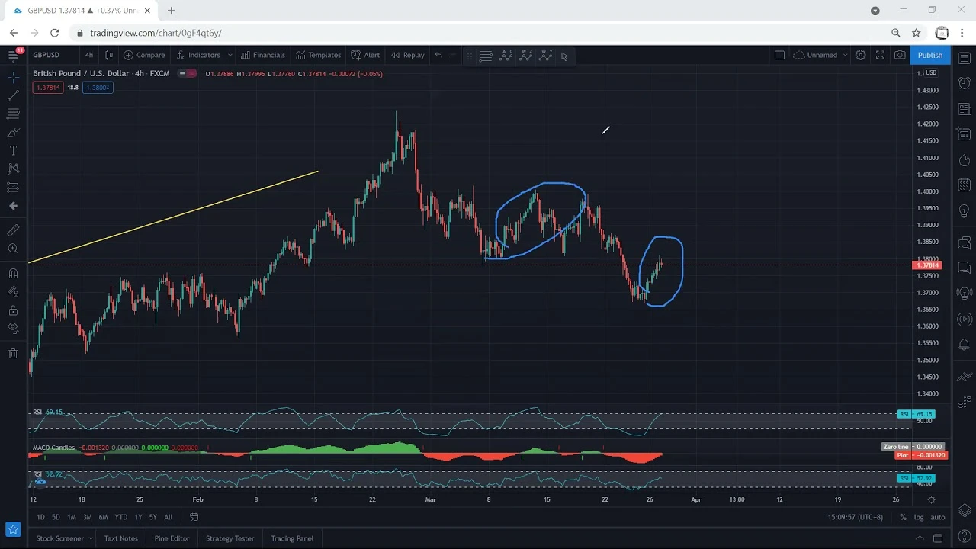This screenshot has width=976, height=549.
Task: Select the arrow cursor in floating toolbar
Action: 564,56
